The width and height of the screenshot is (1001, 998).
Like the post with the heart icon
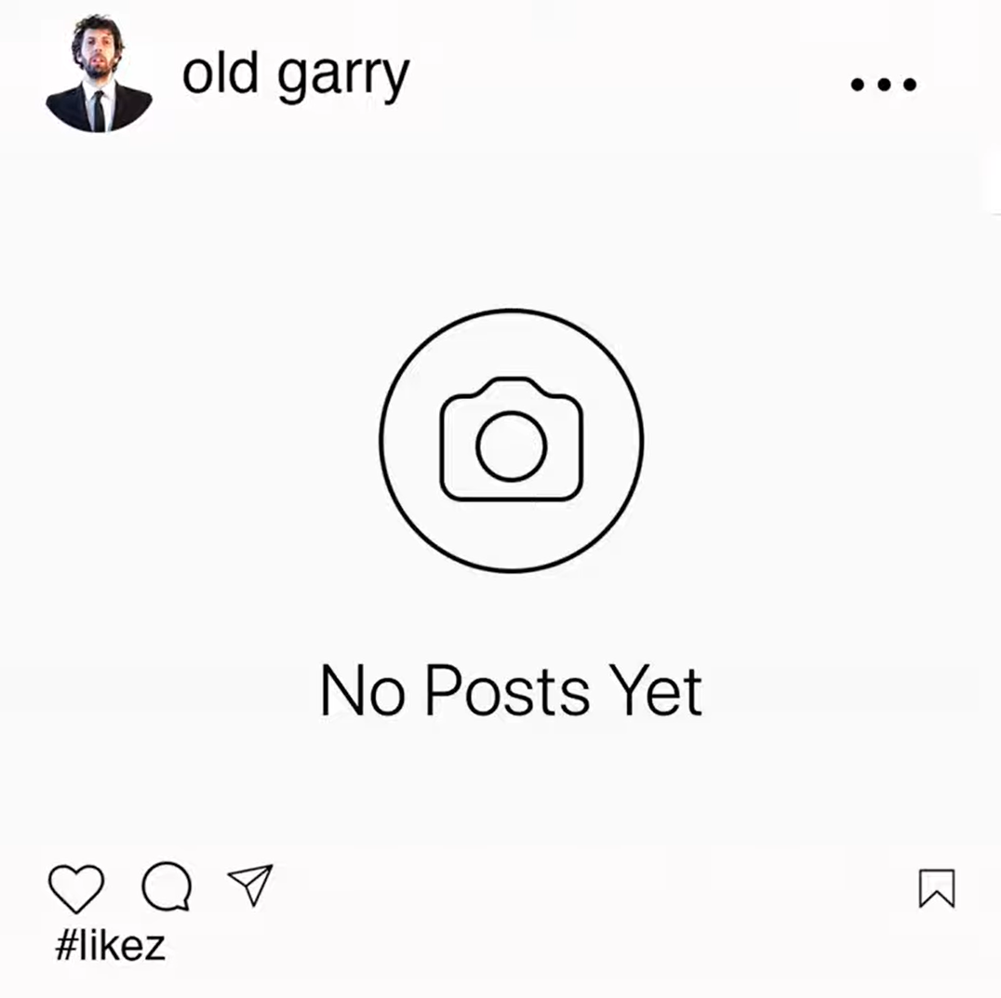coord(76,888)
